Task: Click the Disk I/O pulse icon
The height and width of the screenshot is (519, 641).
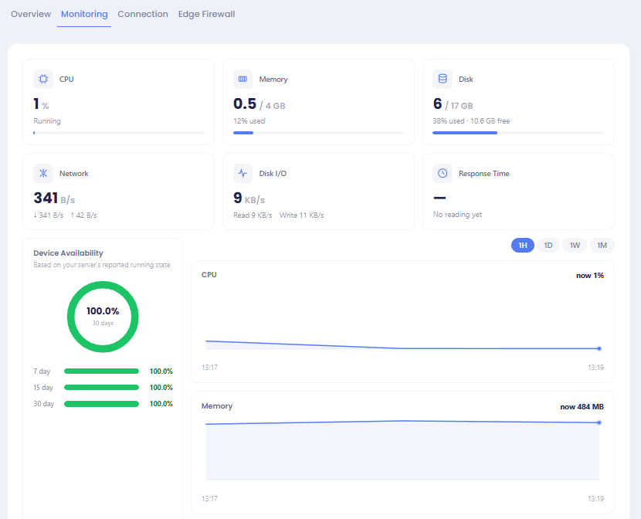Action: click(x=242, y=173)
